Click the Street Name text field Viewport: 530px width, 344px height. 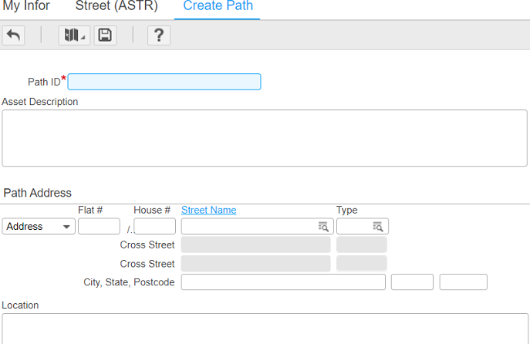pyautogui.click(x=248, y=227)
